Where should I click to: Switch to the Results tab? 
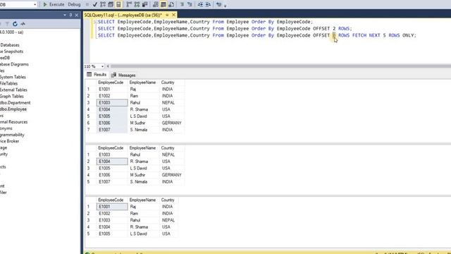pyautogui.click(x=97, y=75)
